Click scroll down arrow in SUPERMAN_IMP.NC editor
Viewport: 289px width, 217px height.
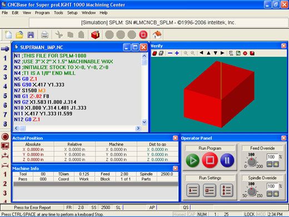144,122
